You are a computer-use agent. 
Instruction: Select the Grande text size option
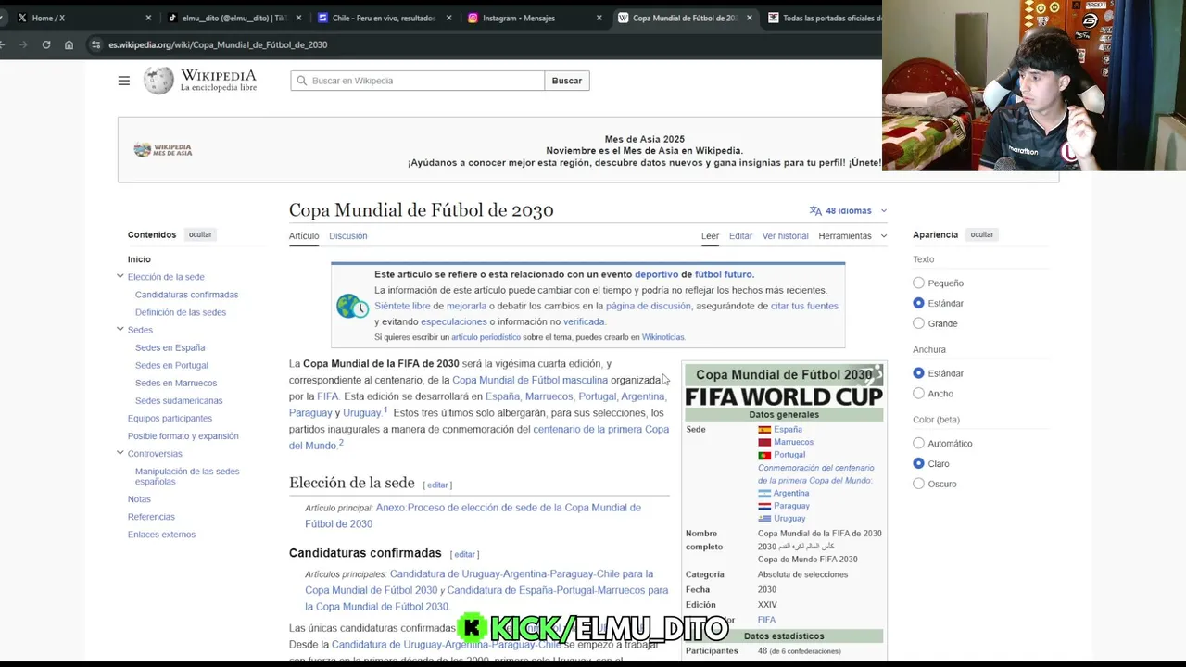pyautogui.click(x=918, y=323)
